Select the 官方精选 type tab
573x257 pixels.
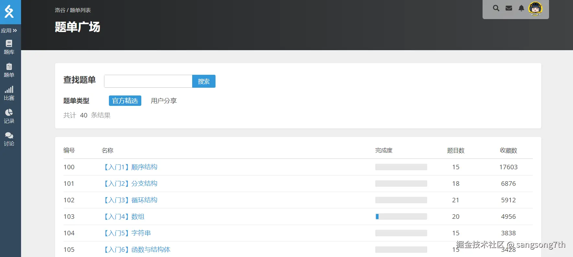[x=125, y=101]
